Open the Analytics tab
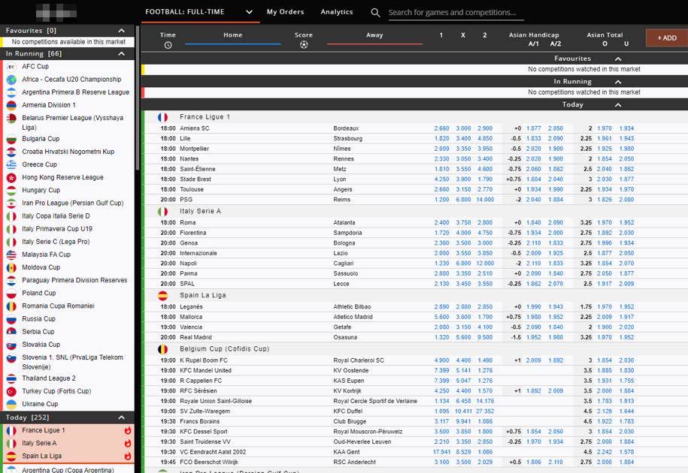 pos(337,12)
